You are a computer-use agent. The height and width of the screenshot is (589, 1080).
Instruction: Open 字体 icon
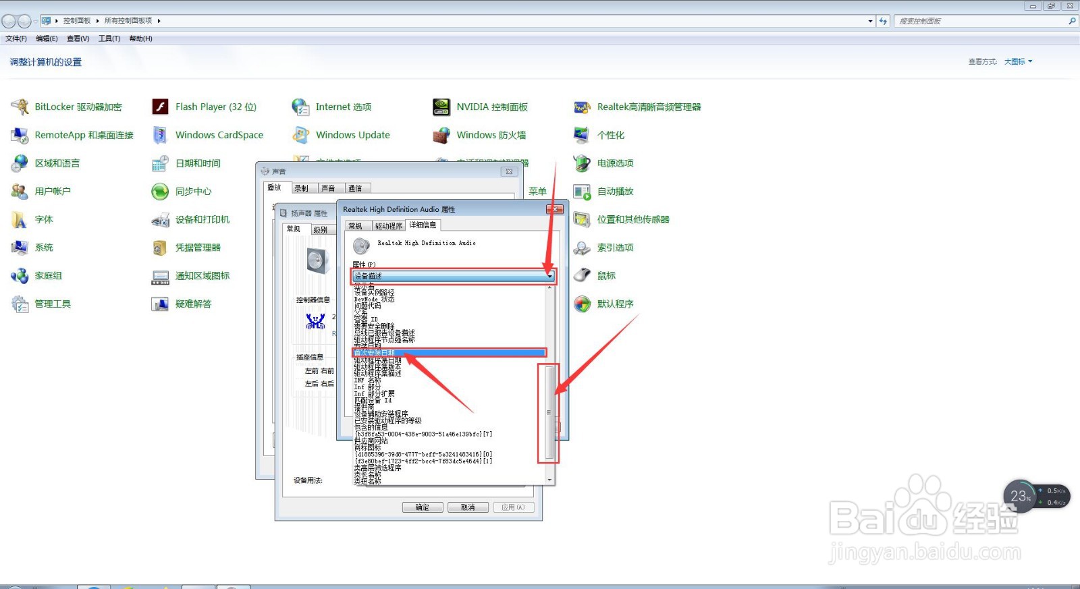coord(20,220)
